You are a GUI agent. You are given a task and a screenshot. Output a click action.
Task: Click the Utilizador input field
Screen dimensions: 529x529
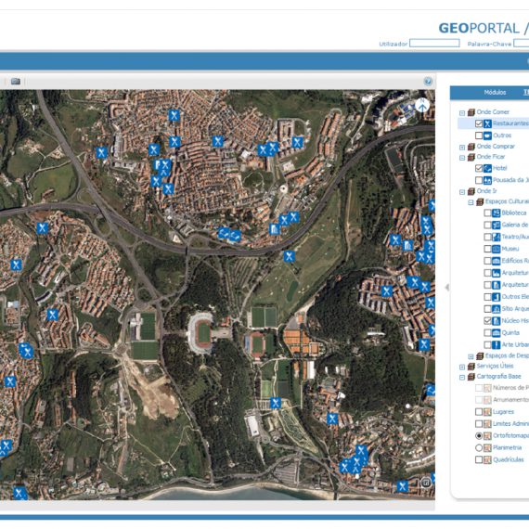(434, 44)
